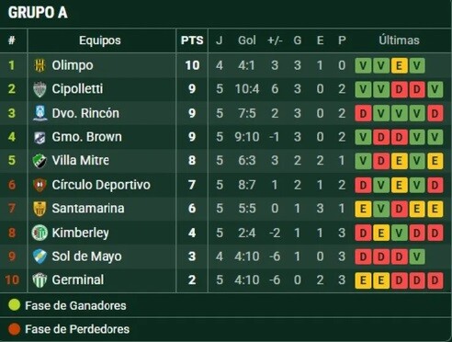Image resolution: width=452 pixels, height=342 pixels.
Task: Click the Círculo Deportivo shield icon
Action: (x=40, y=185)
